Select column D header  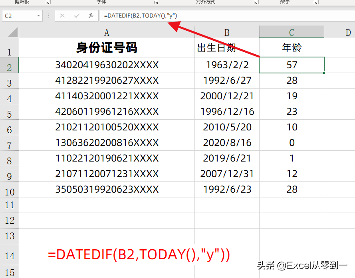[348, 32]
